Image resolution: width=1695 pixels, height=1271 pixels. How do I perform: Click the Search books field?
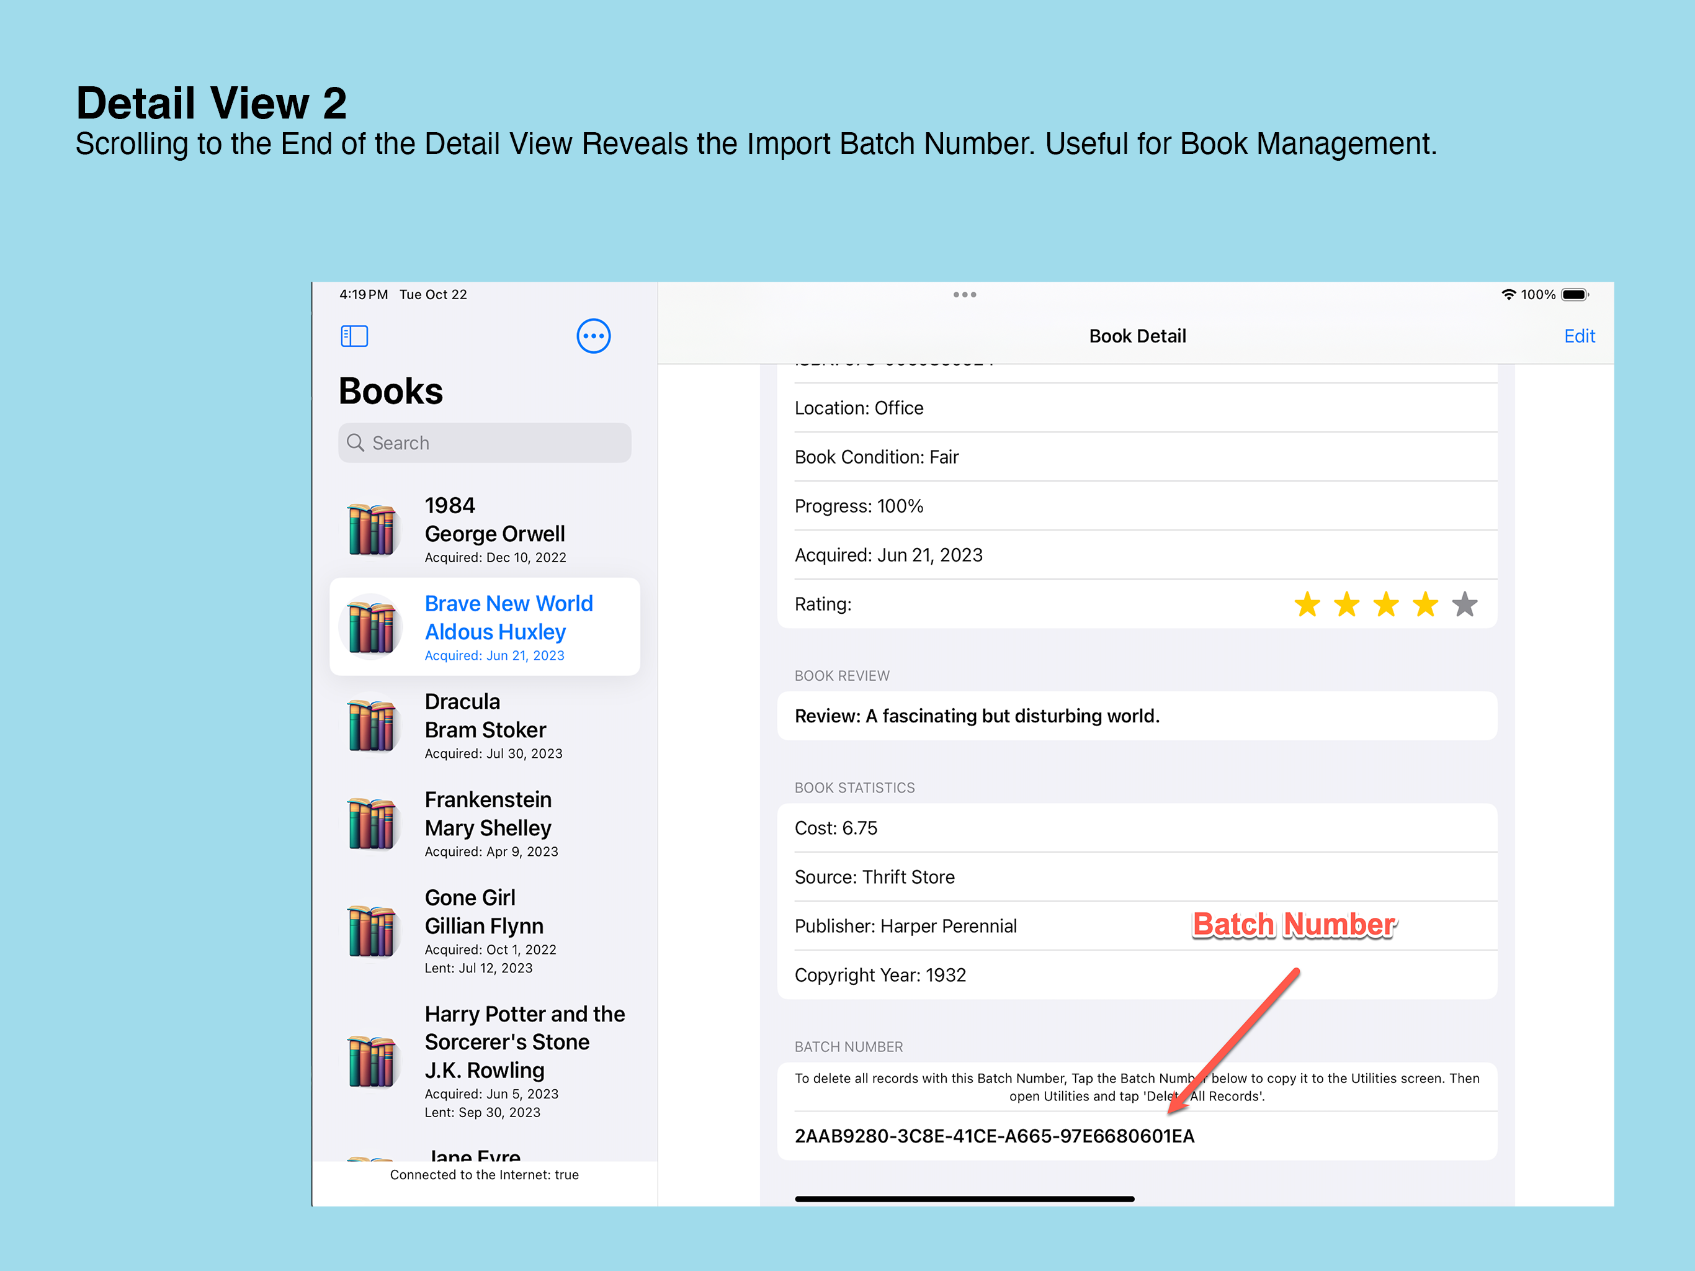coord(485,442)
